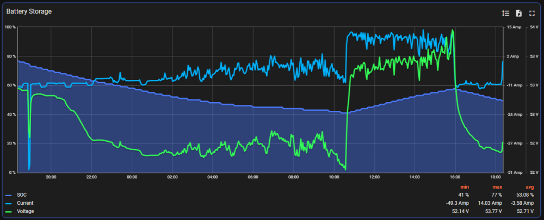Click the 20 % y-axis label
Screen dimensions: 544x220
[11, 143]
